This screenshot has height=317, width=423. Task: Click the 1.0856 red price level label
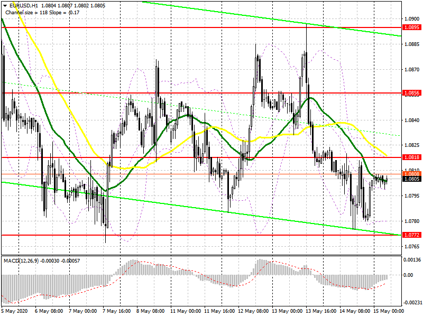[412, 93]
